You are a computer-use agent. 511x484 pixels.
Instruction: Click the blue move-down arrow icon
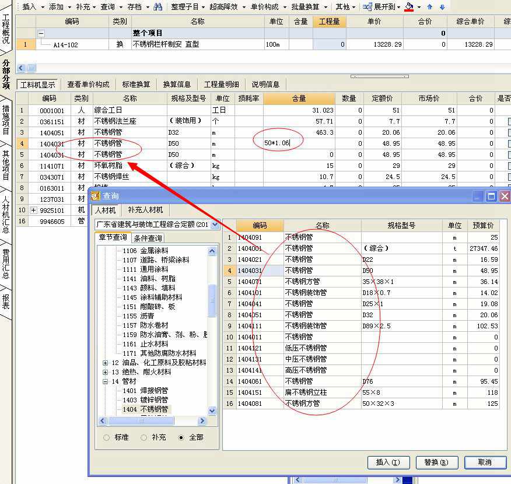tap(442, 7)
